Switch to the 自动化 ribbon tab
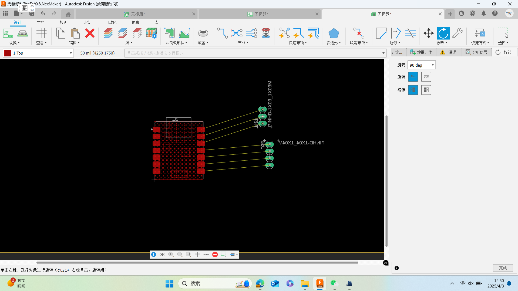This screenshot has height=291, width=518. click(x=111, y=22)
